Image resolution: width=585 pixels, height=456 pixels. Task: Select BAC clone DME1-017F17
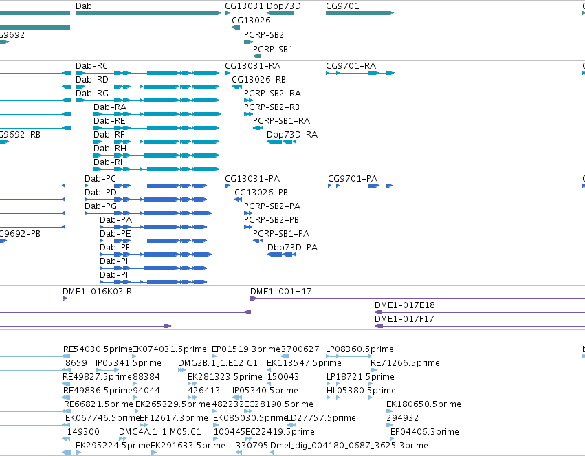coord(480,326)
